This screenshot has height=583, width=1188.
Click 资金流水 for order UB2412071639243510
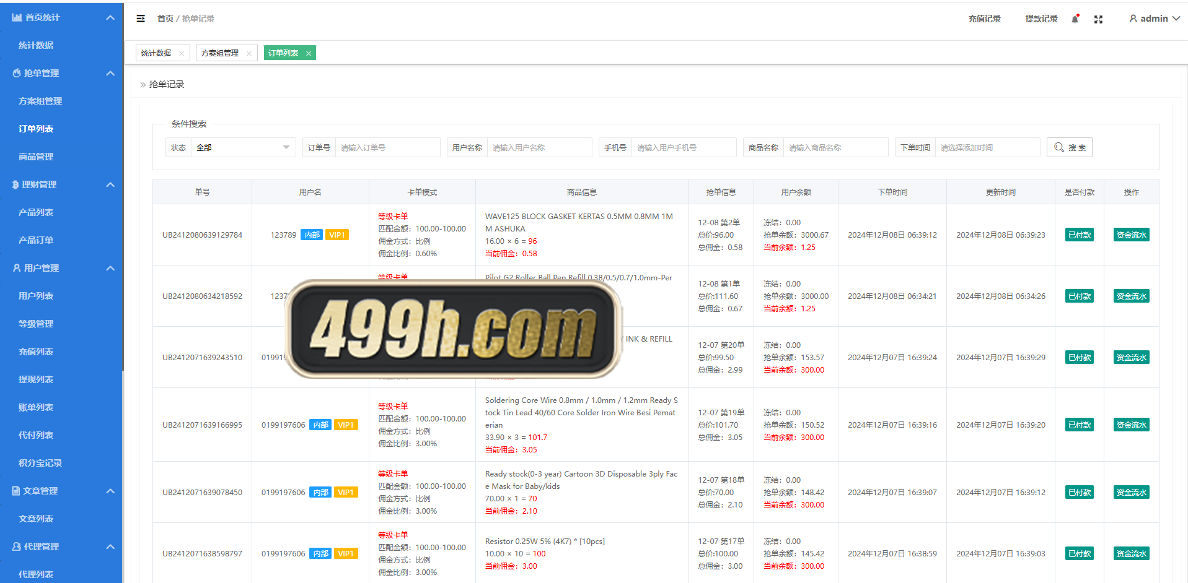point(1132,357)
